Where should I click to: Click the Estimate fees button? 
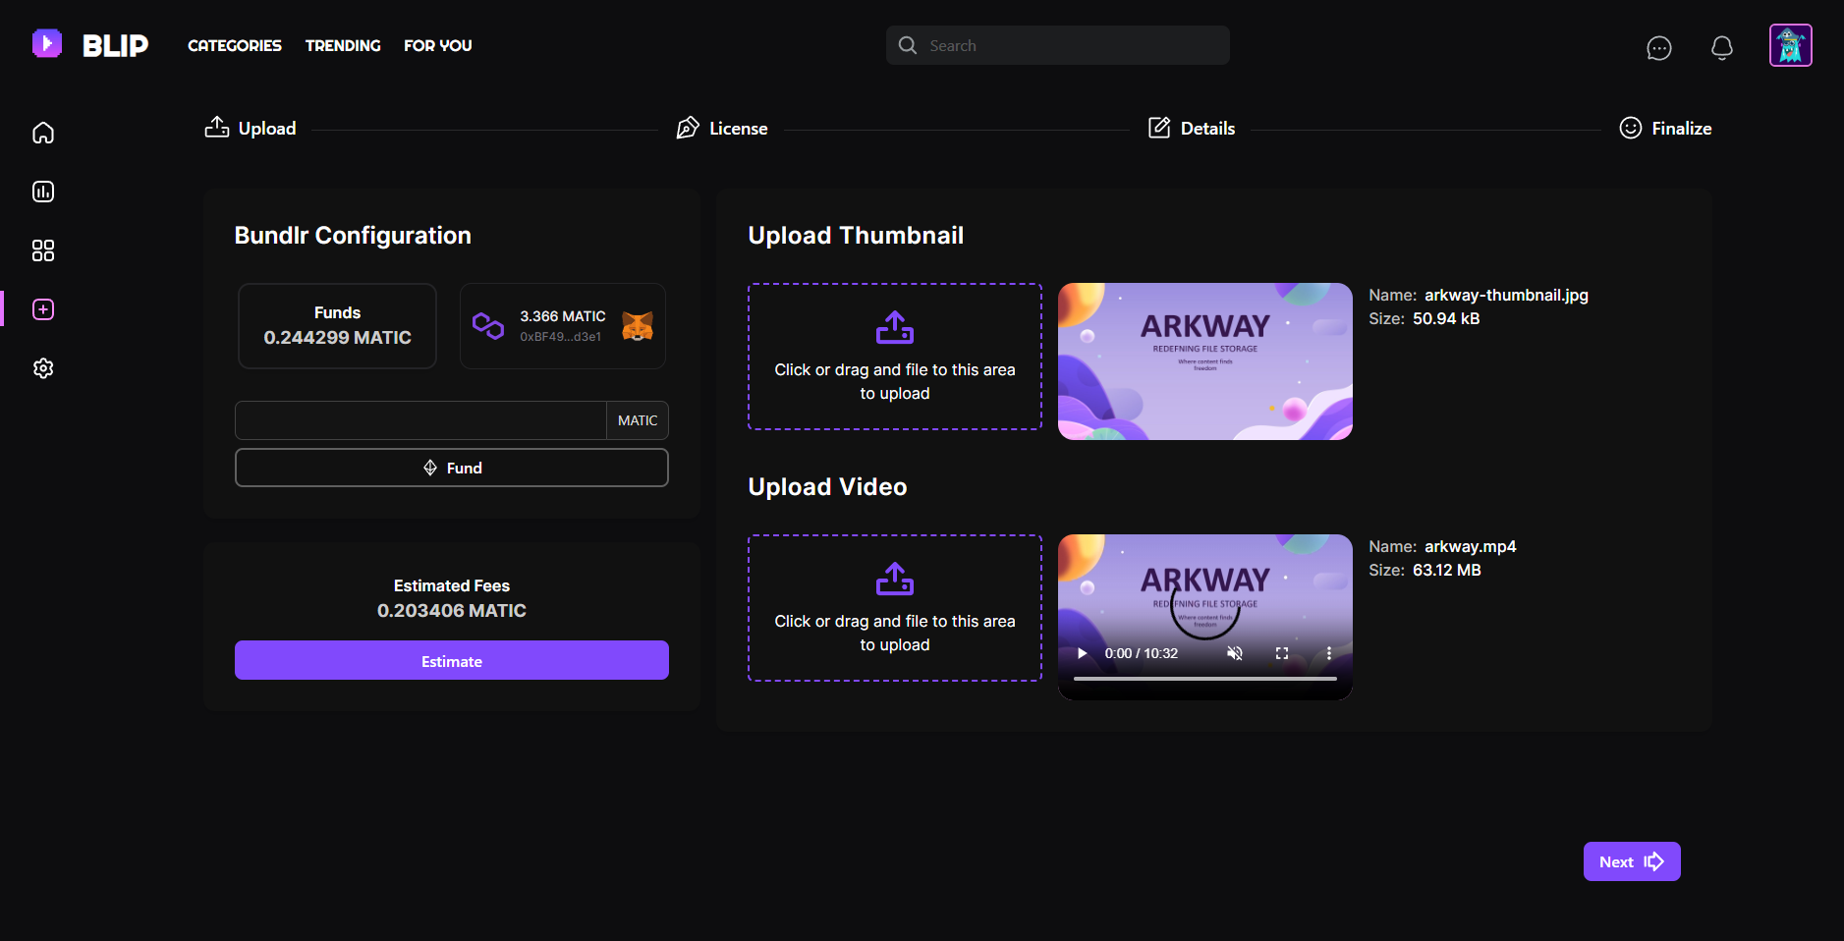(x=451, y=660)
